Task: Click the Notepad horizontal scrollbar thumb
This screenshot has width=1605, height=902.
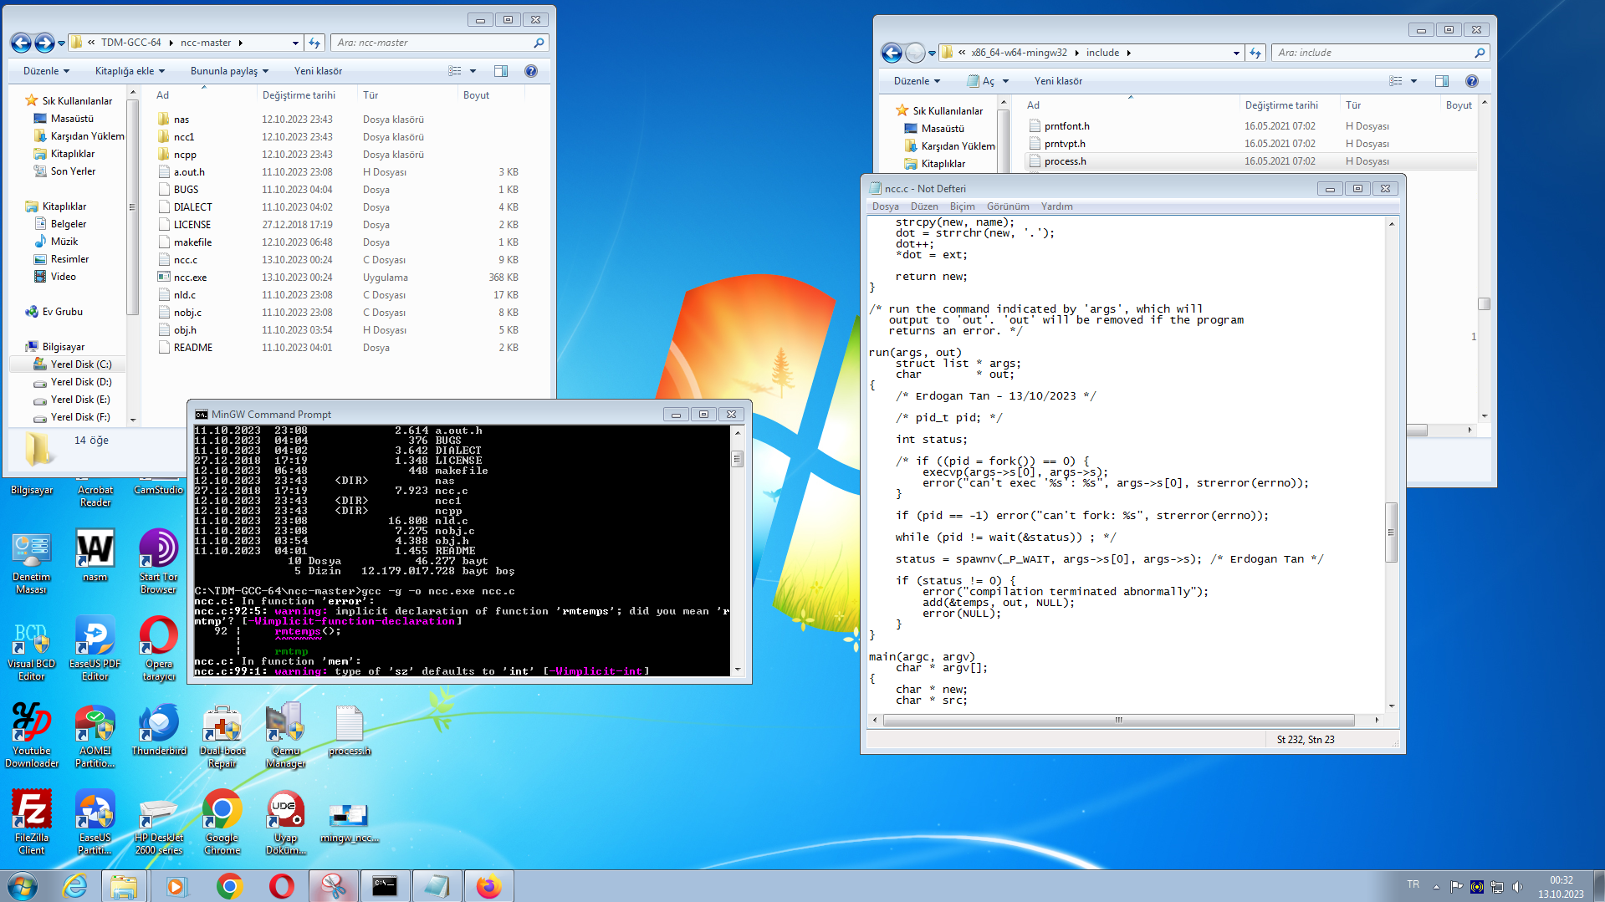Action: [x=1117, y=720]
